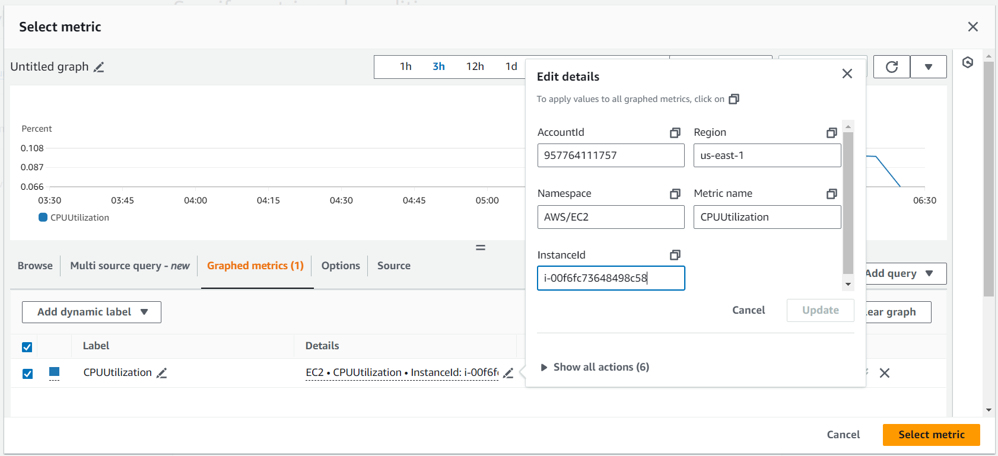This screenshot has height=456, width=998.
Task: Click the refresh graph icon
Action: coord(891,67)
